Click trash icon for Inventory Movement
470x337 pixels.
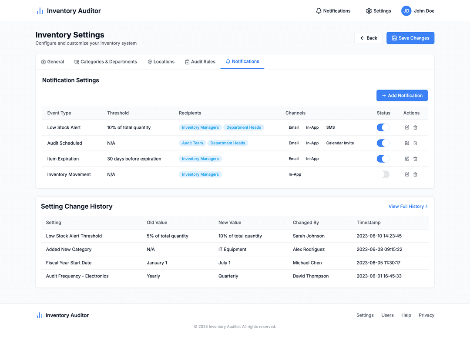(415, 174)
